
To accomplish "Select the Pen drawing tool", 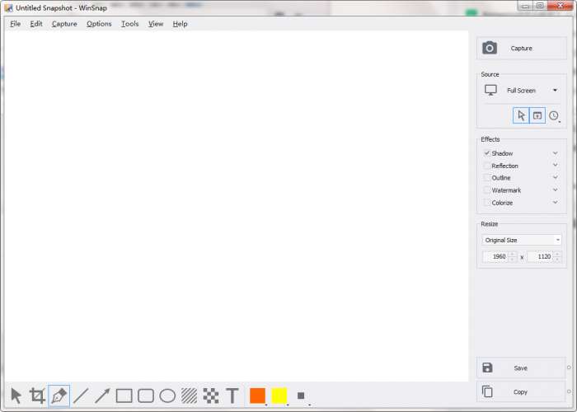I will click(x=59, y=396).
